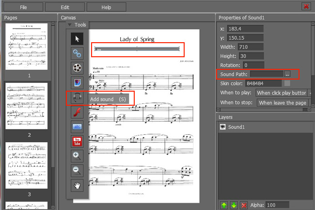Click the Width field
This screenshot has height=210, width=315.
(x=251, y=47)
